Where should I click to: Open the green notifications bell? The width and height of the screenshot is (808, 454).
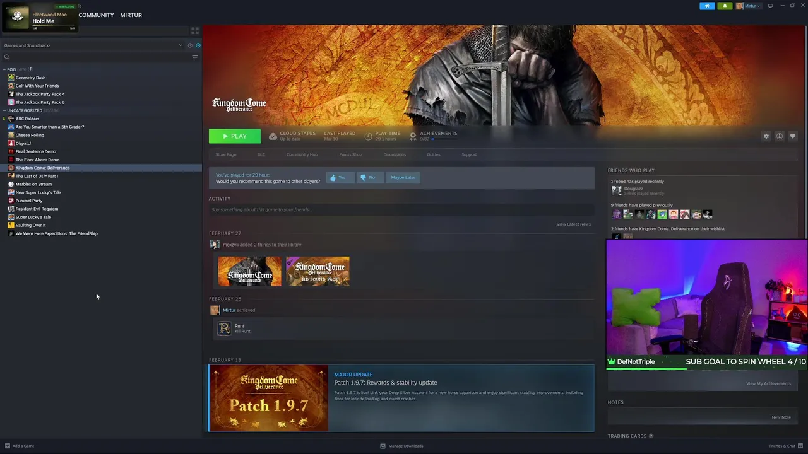pyautogui.click(x=725, y=6)
